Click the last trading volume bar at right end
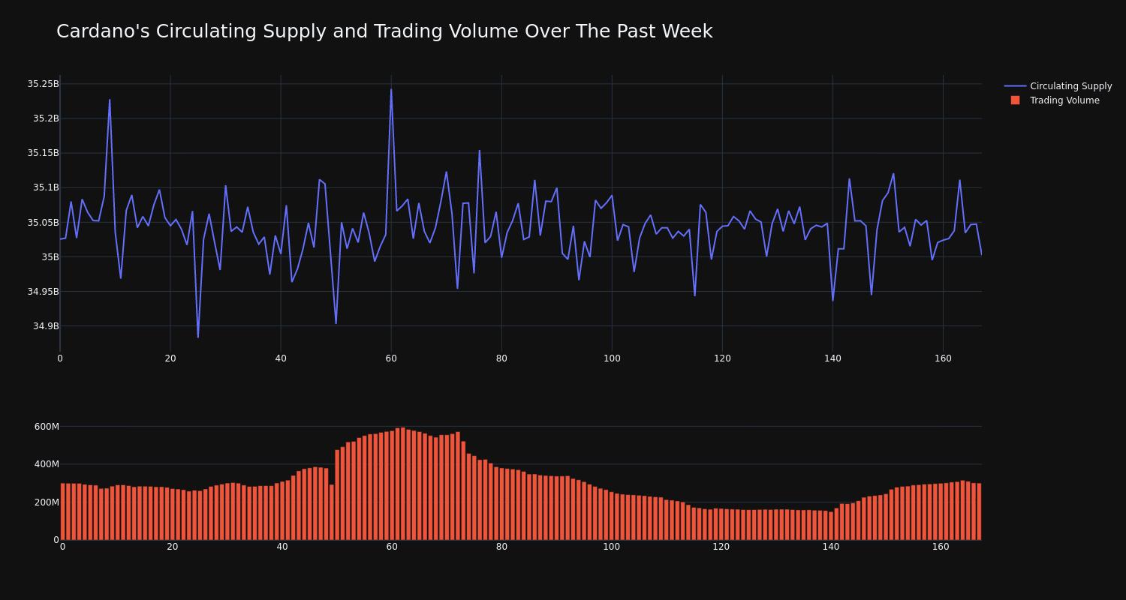 click(979, 511)
